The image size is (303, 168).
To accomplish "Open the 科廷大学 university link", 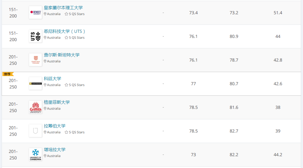I will tap(52, 79).
